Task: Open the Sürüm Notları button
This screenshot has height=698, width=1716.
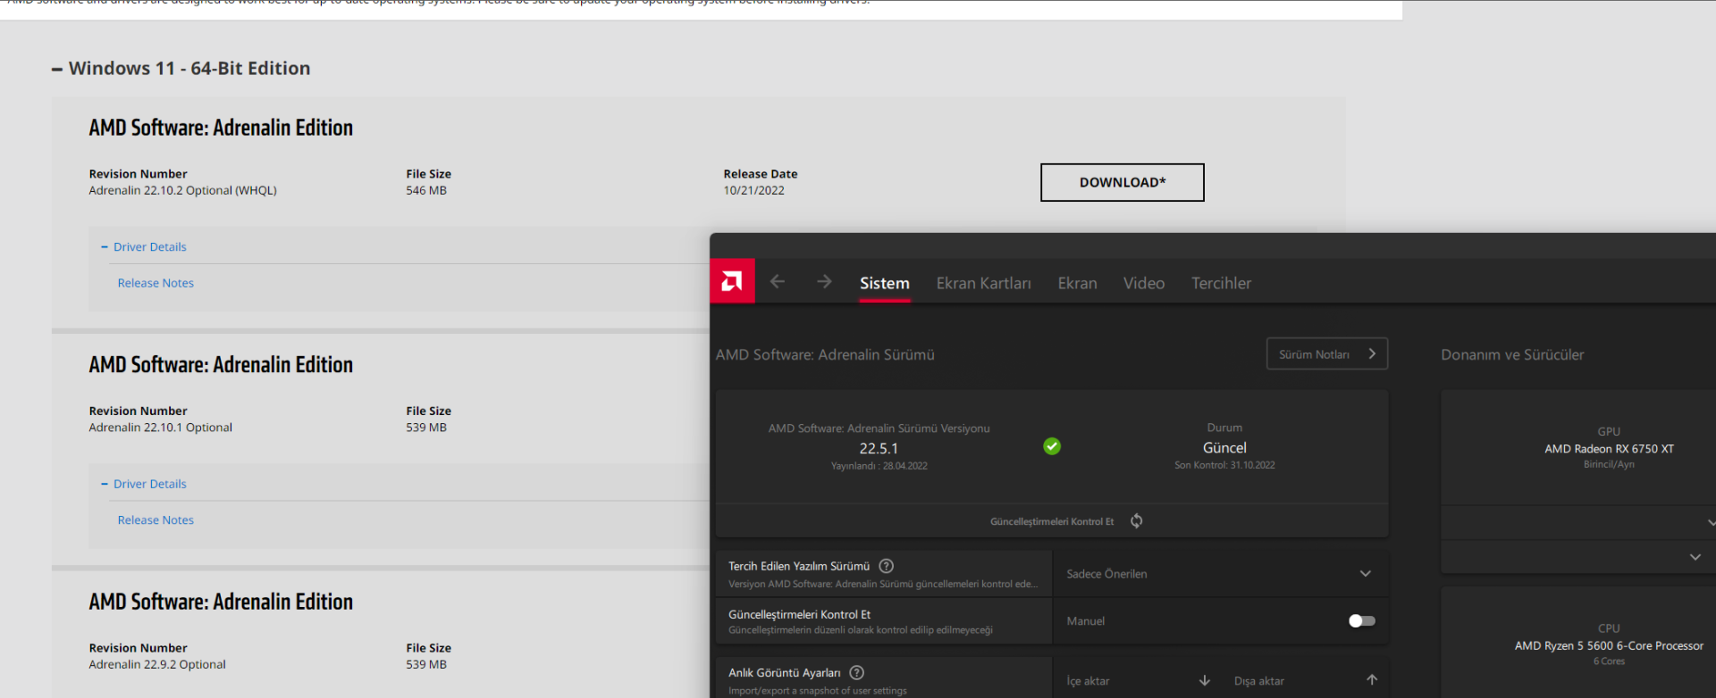Action: pos(1327,354)
